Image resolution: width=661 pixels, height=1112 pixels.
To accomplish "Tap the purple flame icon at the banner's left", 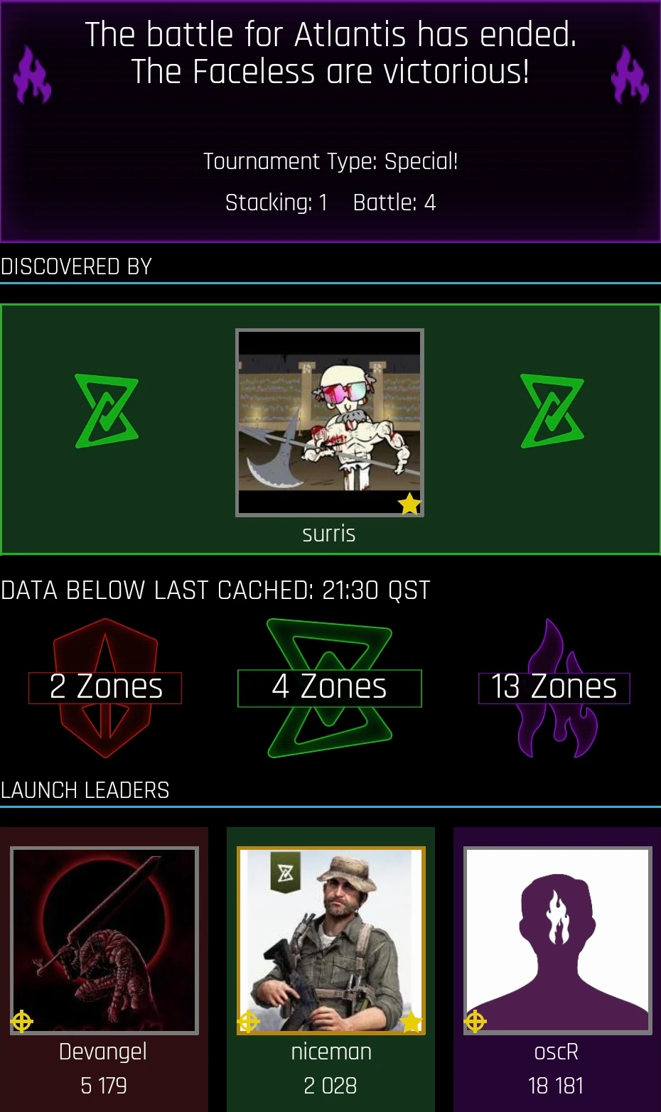I will point(33,75).
